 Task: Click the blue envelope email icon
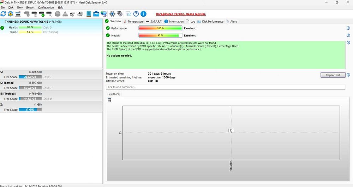tap(96, 14)
